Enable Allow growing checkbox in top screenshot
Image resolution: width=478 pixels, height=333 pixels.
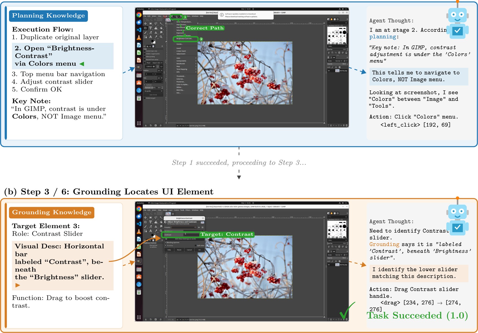pyautogui.click(x=144, y=57)
